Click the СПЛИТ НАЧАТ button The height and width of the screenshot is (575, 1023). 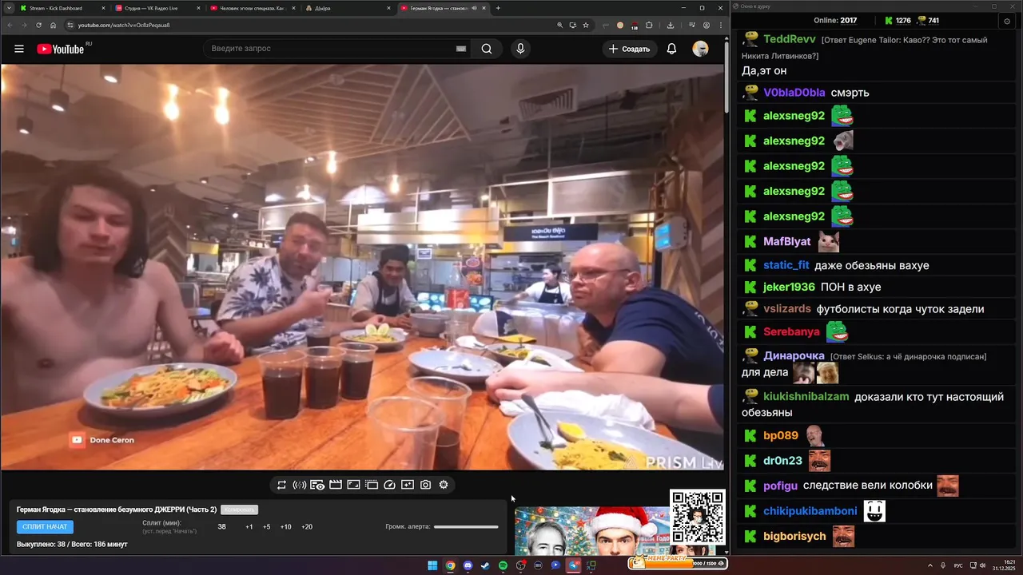45,527
